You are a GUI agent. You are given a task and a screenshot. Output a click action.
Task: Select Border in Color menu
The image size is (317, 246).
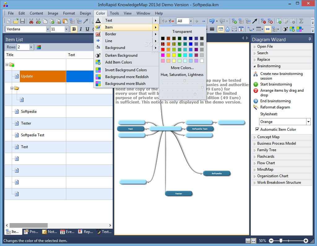(x=126, y=34)
